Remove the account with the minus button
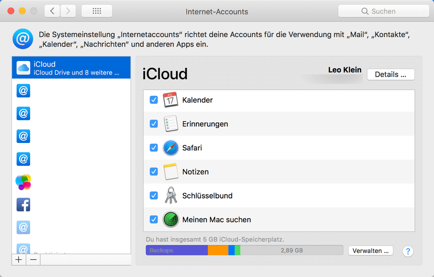This screenshot has height=277, width=434. 33,260
